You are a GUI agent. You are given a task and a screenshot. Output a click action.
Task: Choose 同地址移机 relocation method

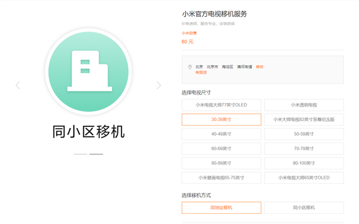point(221,208)
